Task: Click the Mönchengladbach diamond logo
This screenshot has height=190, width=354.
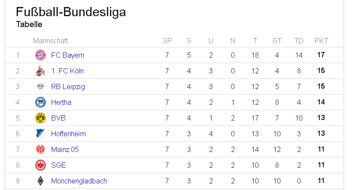Action: [x=40, y=181]
